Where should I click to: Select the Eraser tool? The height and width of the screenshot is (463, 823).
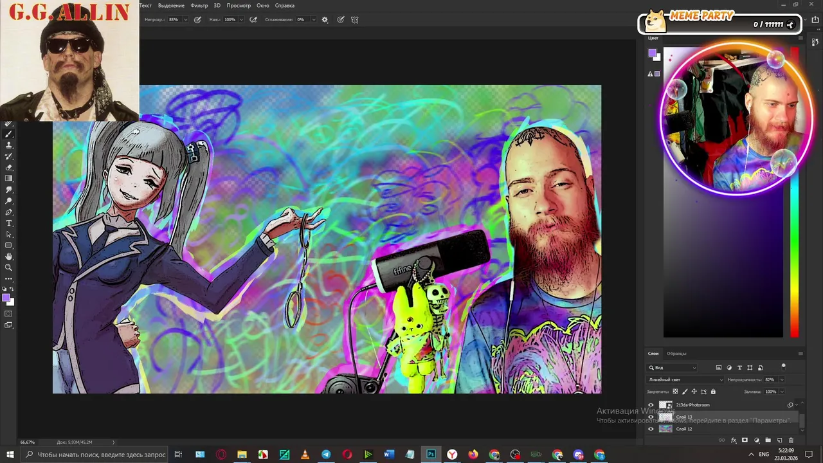(9, 167)
